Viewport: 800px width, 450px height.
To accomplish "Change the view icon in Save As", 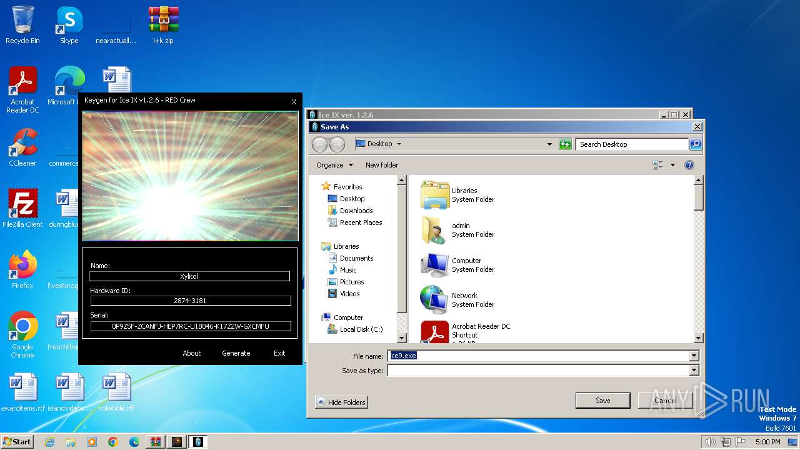I will (x=657, y=165).
